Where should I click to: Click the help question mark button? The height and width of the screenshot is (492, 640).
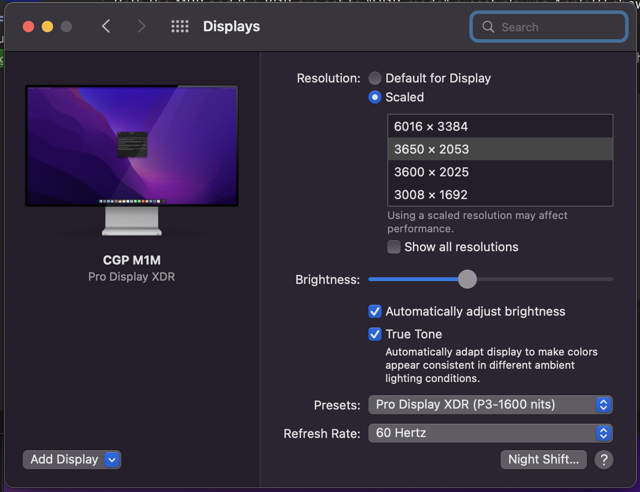click(x=604, y=460)
